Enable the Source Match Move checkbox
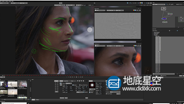 80,85
